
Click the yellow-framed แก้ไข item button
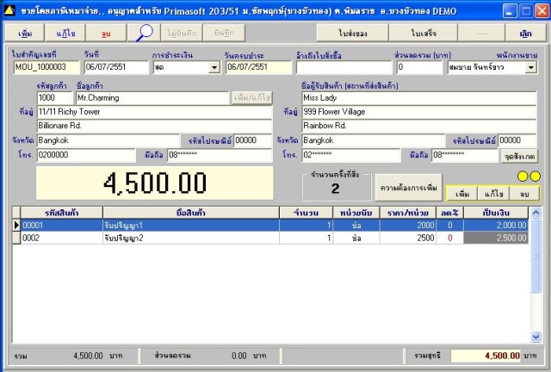pos(493,194)
